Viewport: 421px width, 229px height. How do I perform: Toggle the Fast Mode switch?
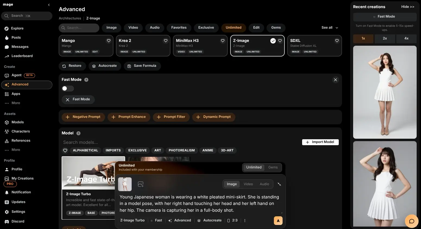click(68, 88)
